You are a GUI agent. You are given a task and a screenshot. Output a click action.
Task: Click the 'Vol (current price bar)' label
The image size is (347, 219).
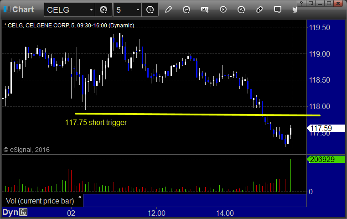40,201
